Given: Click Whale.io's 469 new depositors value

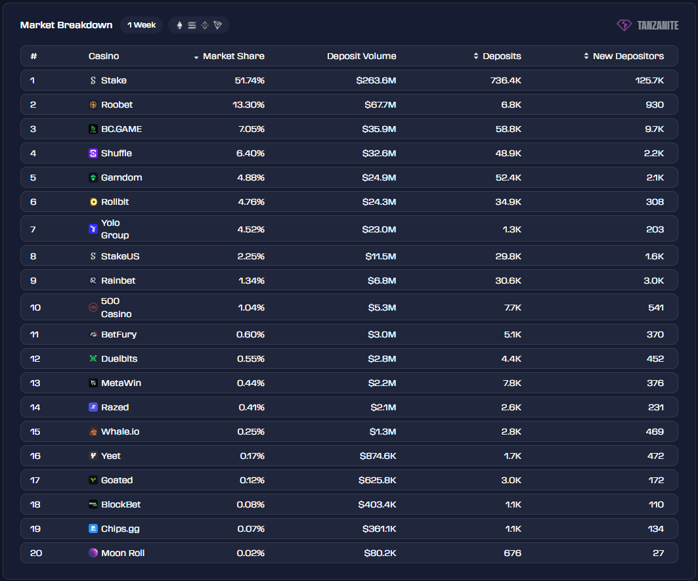Looking at the screenshot, I should point(655,431).
